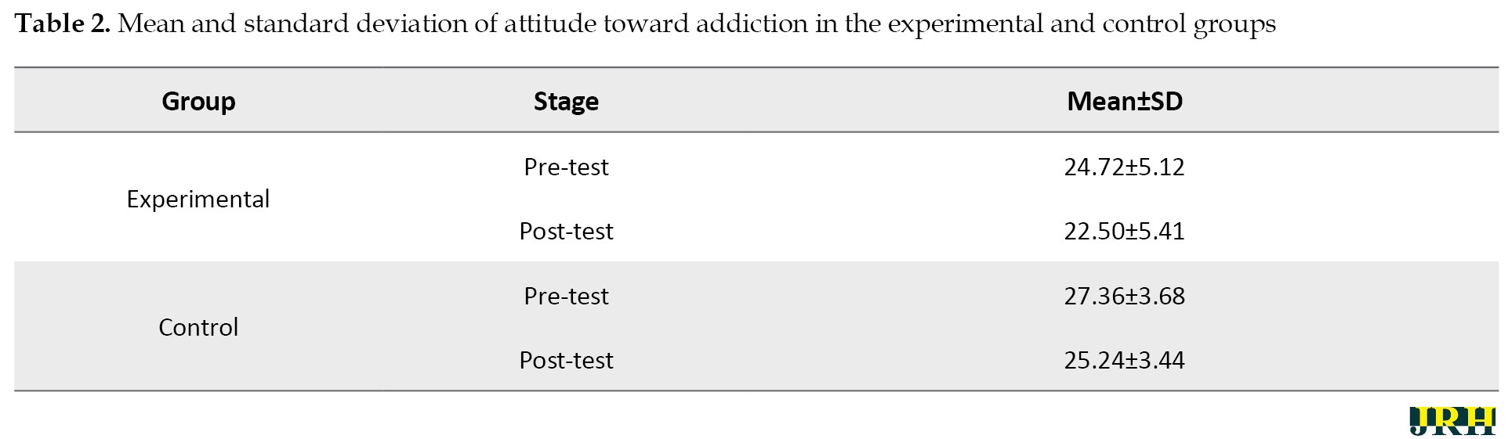1508x439 pixels.
Task: Click the value 25.24±3.44
Action: coord(1124,360)
